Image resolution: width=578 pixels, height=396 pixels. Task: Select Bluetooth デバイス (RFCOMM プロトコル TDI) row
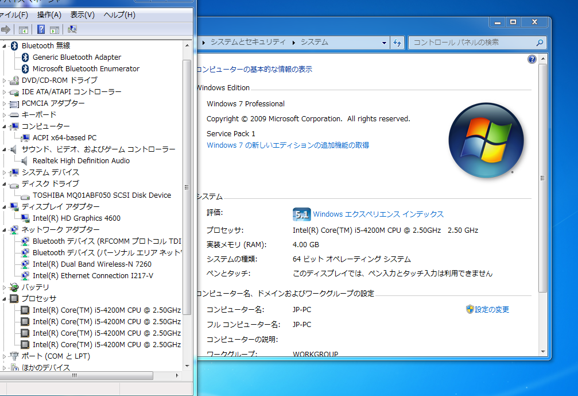(x=107, y=241)
